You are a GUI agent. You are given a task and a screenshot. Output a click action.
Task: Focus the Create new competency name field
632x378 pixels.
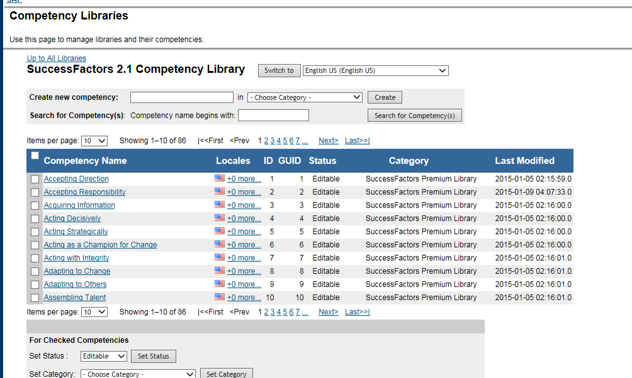pos(182,97)
